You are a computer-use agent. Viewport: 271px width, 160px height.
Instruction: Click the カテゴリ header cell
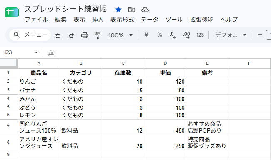click(81, 73)
